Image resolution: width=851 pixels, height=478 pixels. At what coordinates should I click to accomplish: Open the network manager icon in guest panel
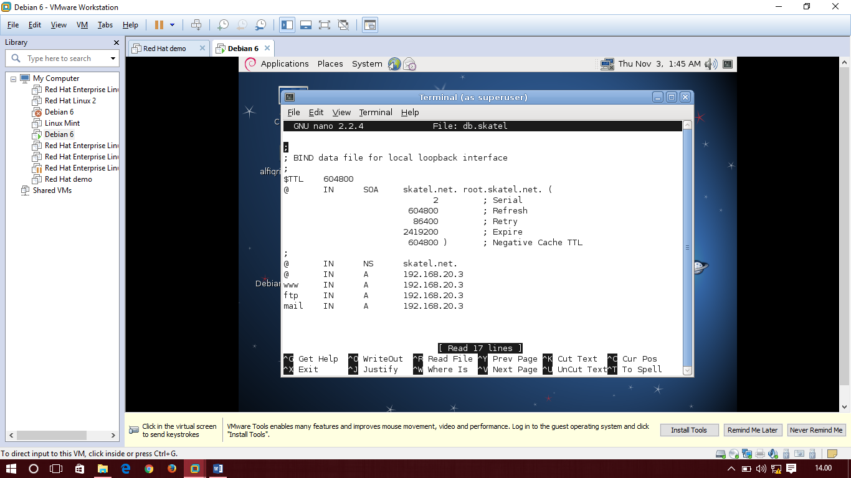[x=607, y=63]
